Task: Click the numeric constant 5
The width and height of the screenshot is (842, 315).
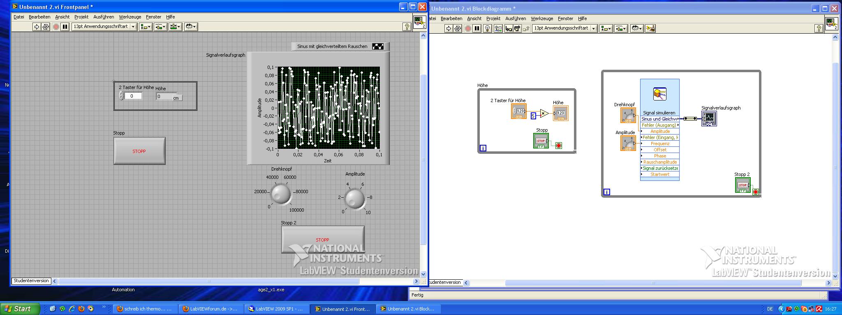Action: coord(533,116)
